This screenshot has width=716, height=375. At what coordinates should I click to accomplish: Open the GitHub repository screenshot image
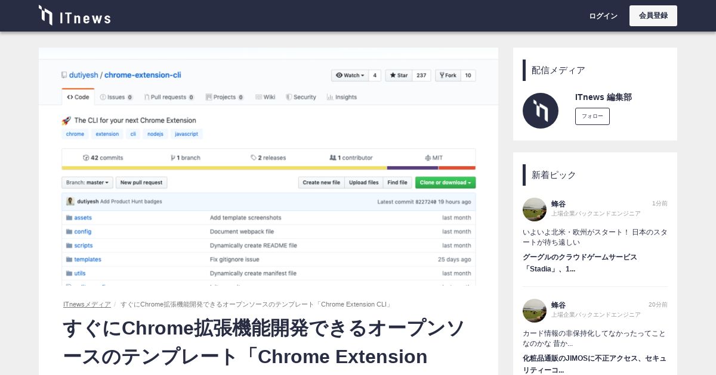tap(268, 167)
